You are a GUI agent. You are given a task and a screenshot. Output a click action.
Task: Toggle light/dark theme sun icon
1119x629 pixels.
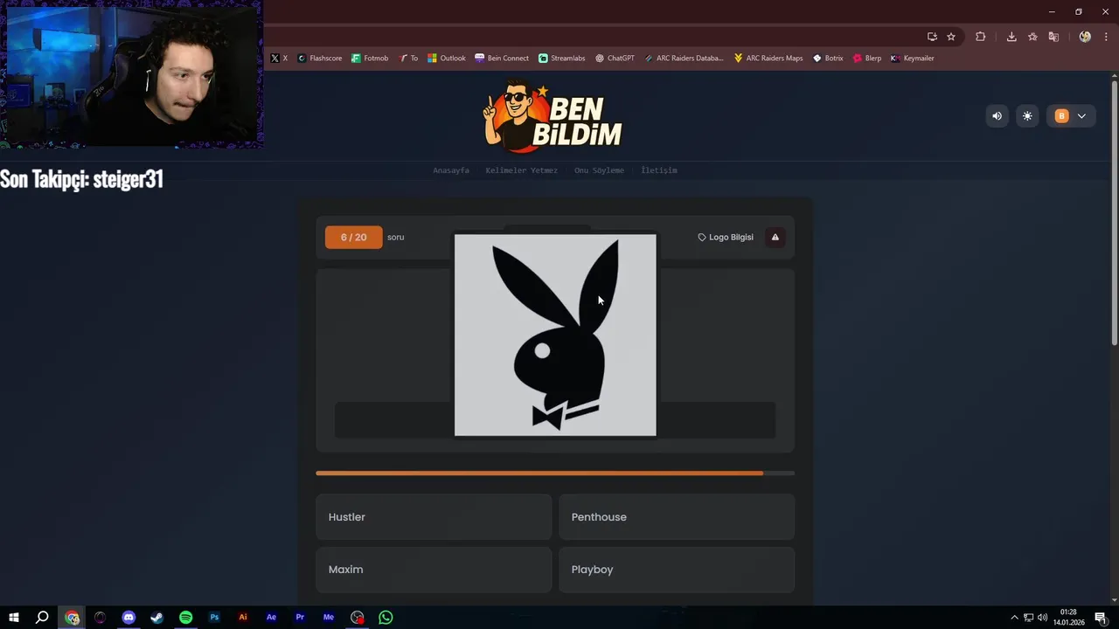[1027, 116]
